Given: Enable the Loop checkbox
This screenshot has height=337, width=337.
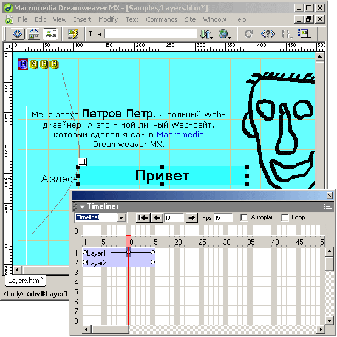Looking at the screenshot, I should [x=285, y=217].
